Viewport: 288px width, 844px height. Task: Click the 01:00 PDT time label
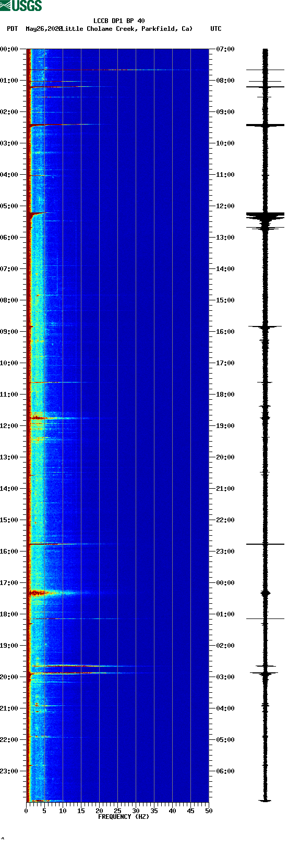coord(9,81)
